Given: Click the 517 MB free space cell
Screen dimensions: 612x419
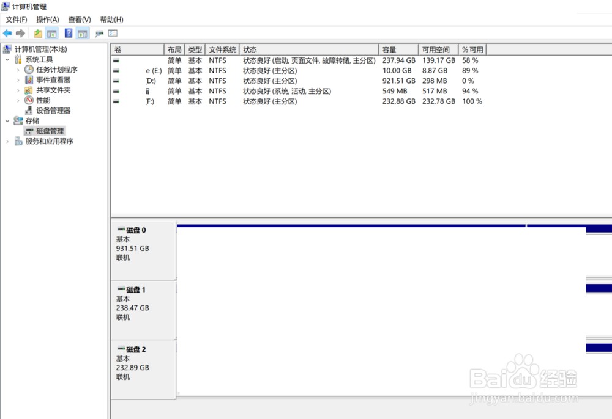Looking at the screenshot, I should [435, 91].
